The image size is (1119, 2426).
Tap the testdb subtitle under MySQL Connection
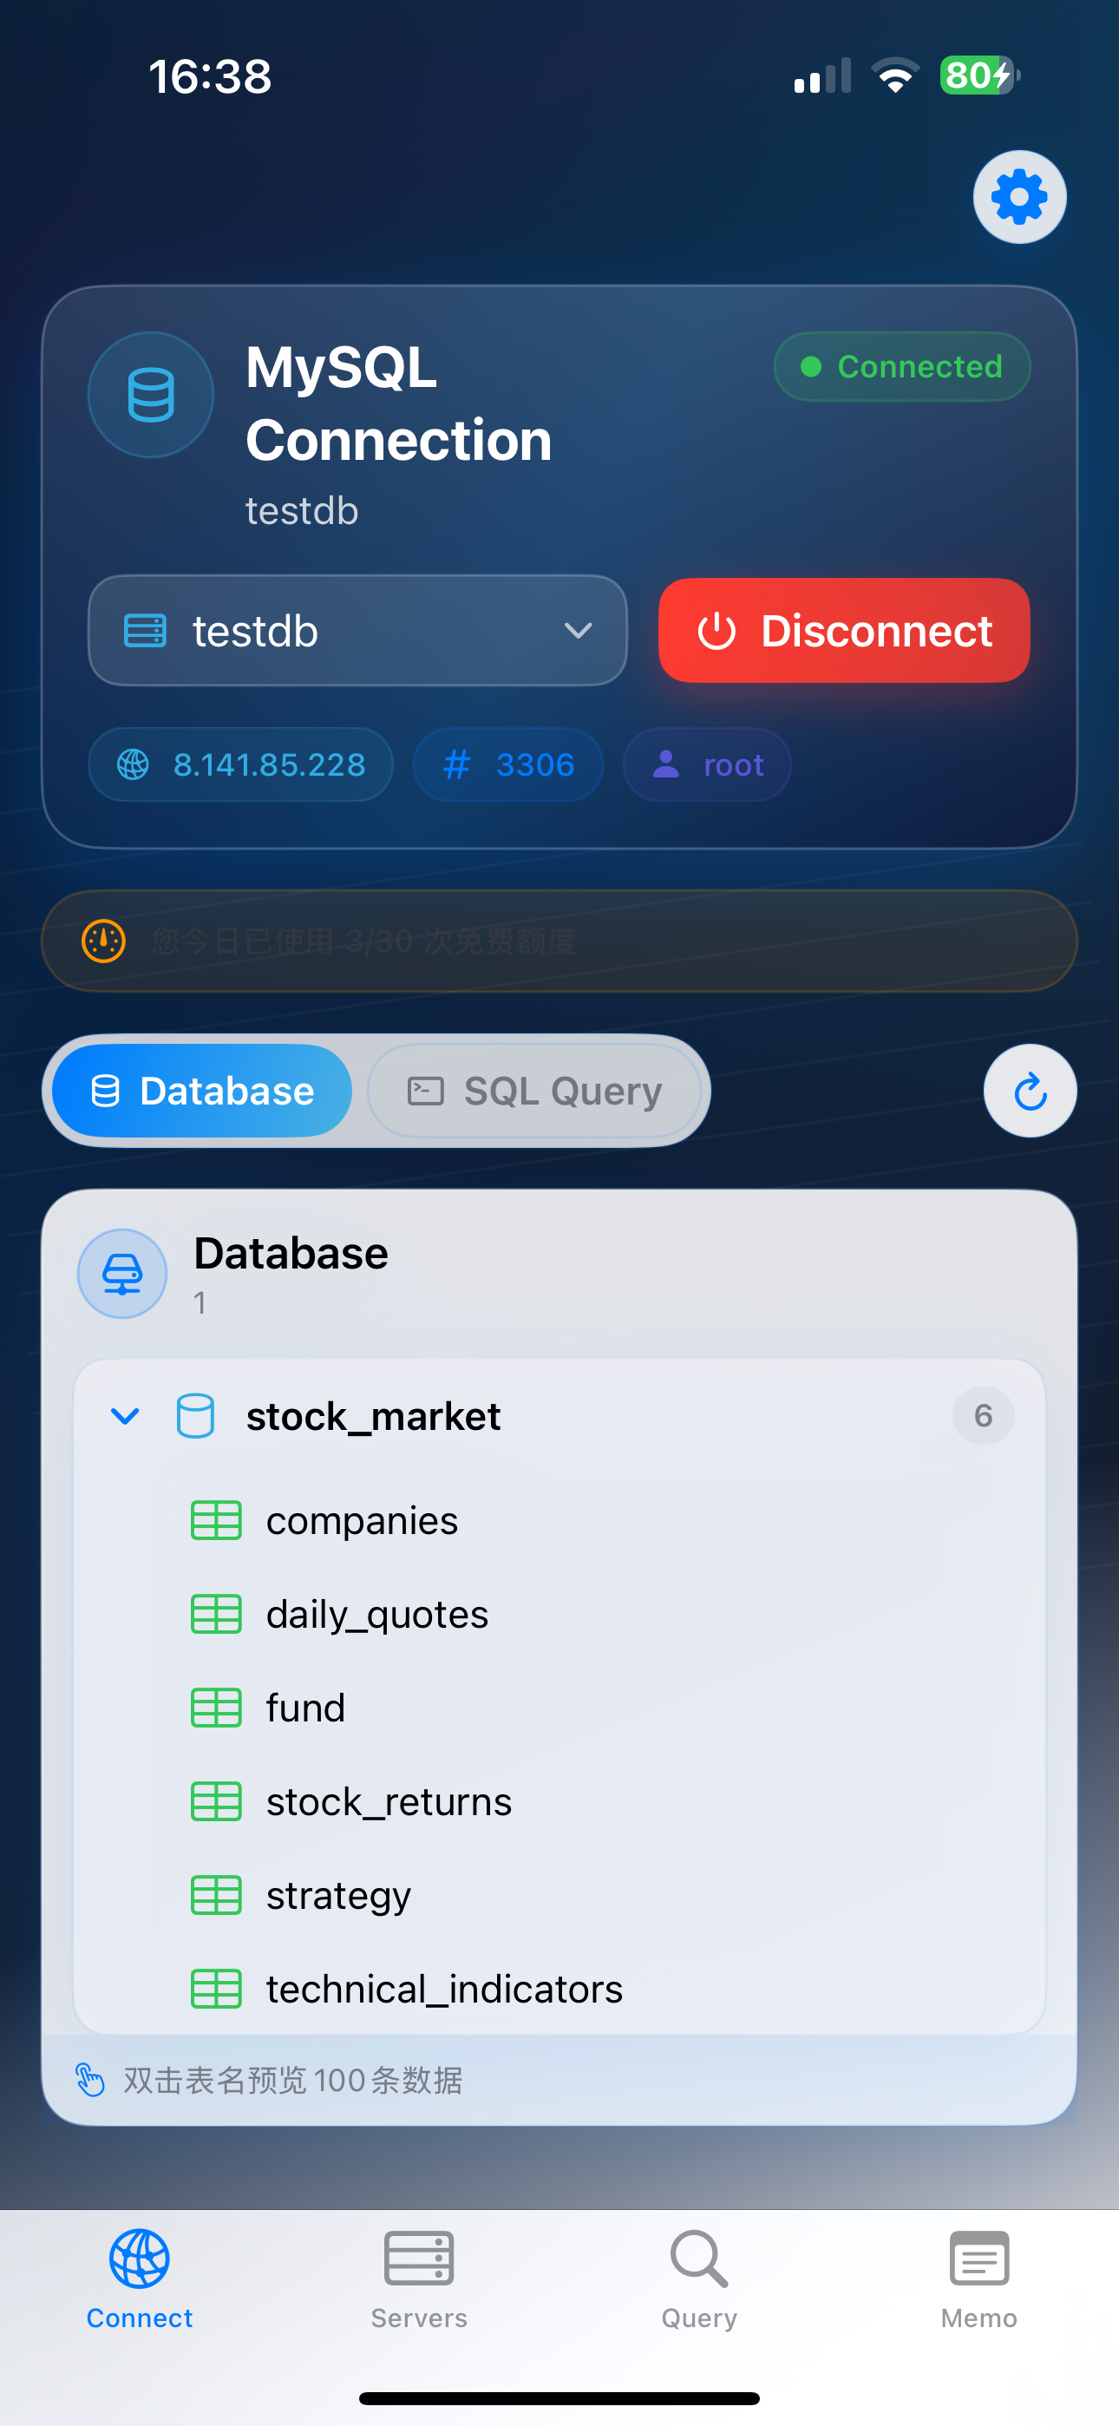301,511
